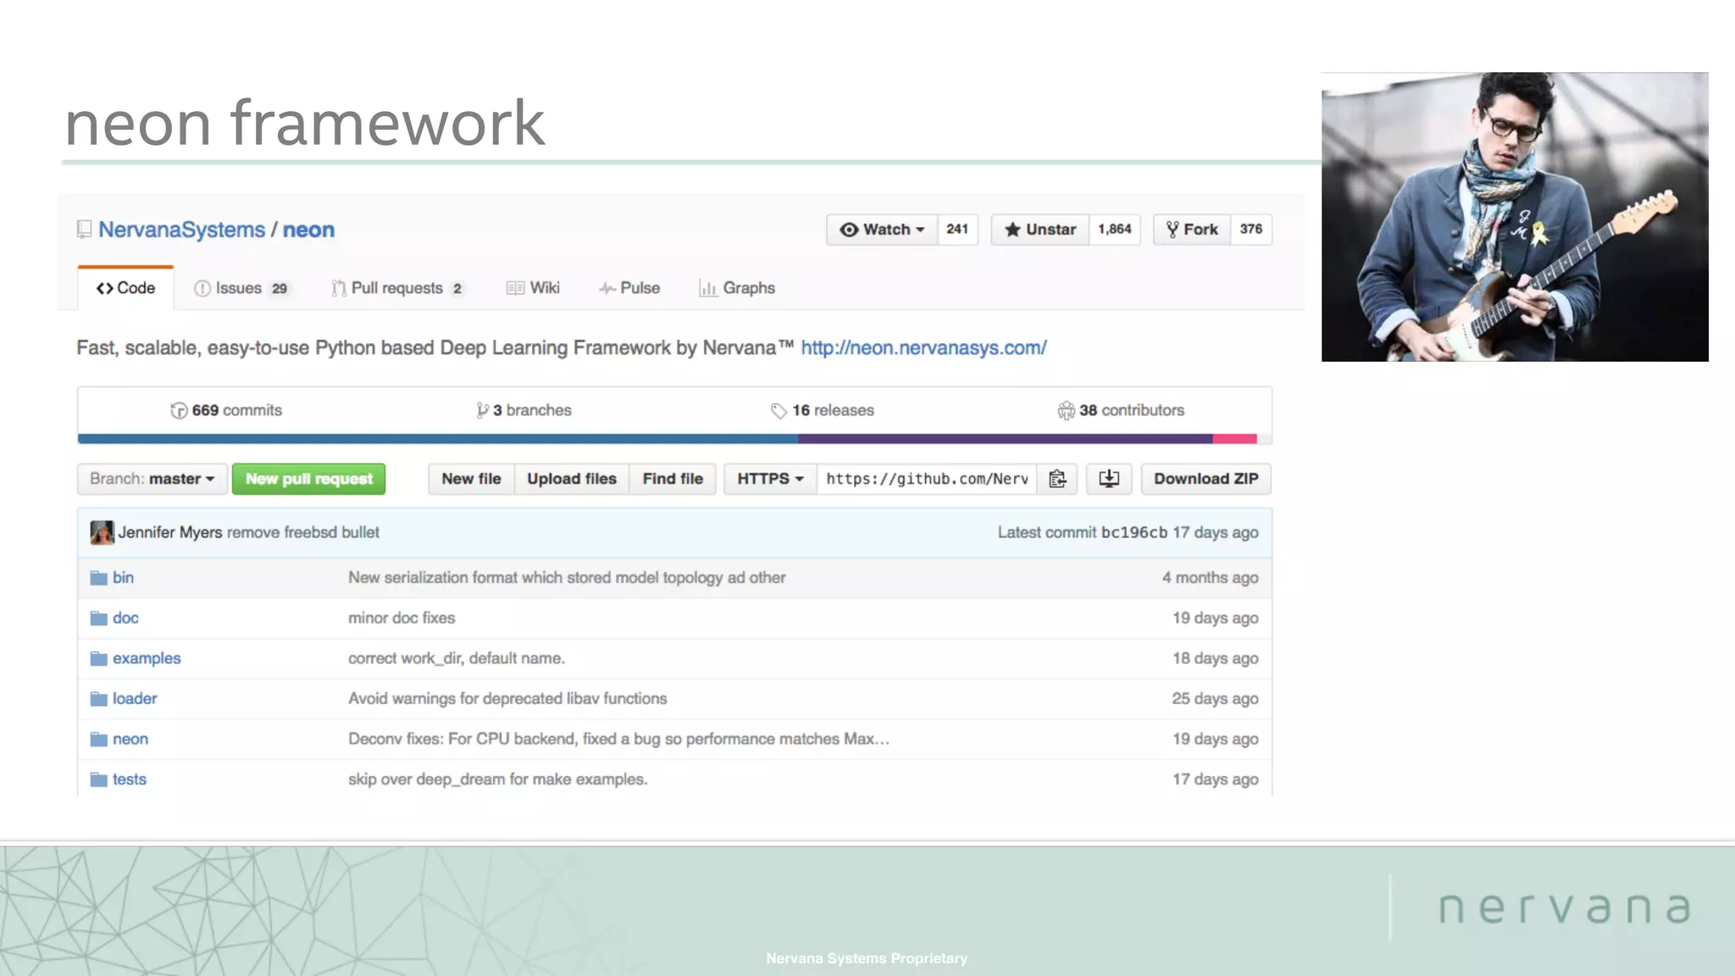The width and height of the screenshot is (1735, 976).
Task: Open Jennifer Myers author name
Action: tap(169, 532)
